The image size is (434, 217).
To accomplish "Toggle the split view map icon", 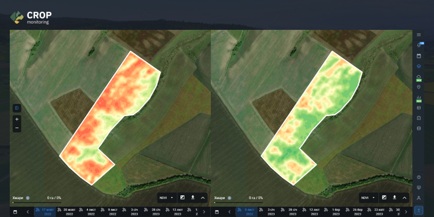I will click(x=17, y=108).
